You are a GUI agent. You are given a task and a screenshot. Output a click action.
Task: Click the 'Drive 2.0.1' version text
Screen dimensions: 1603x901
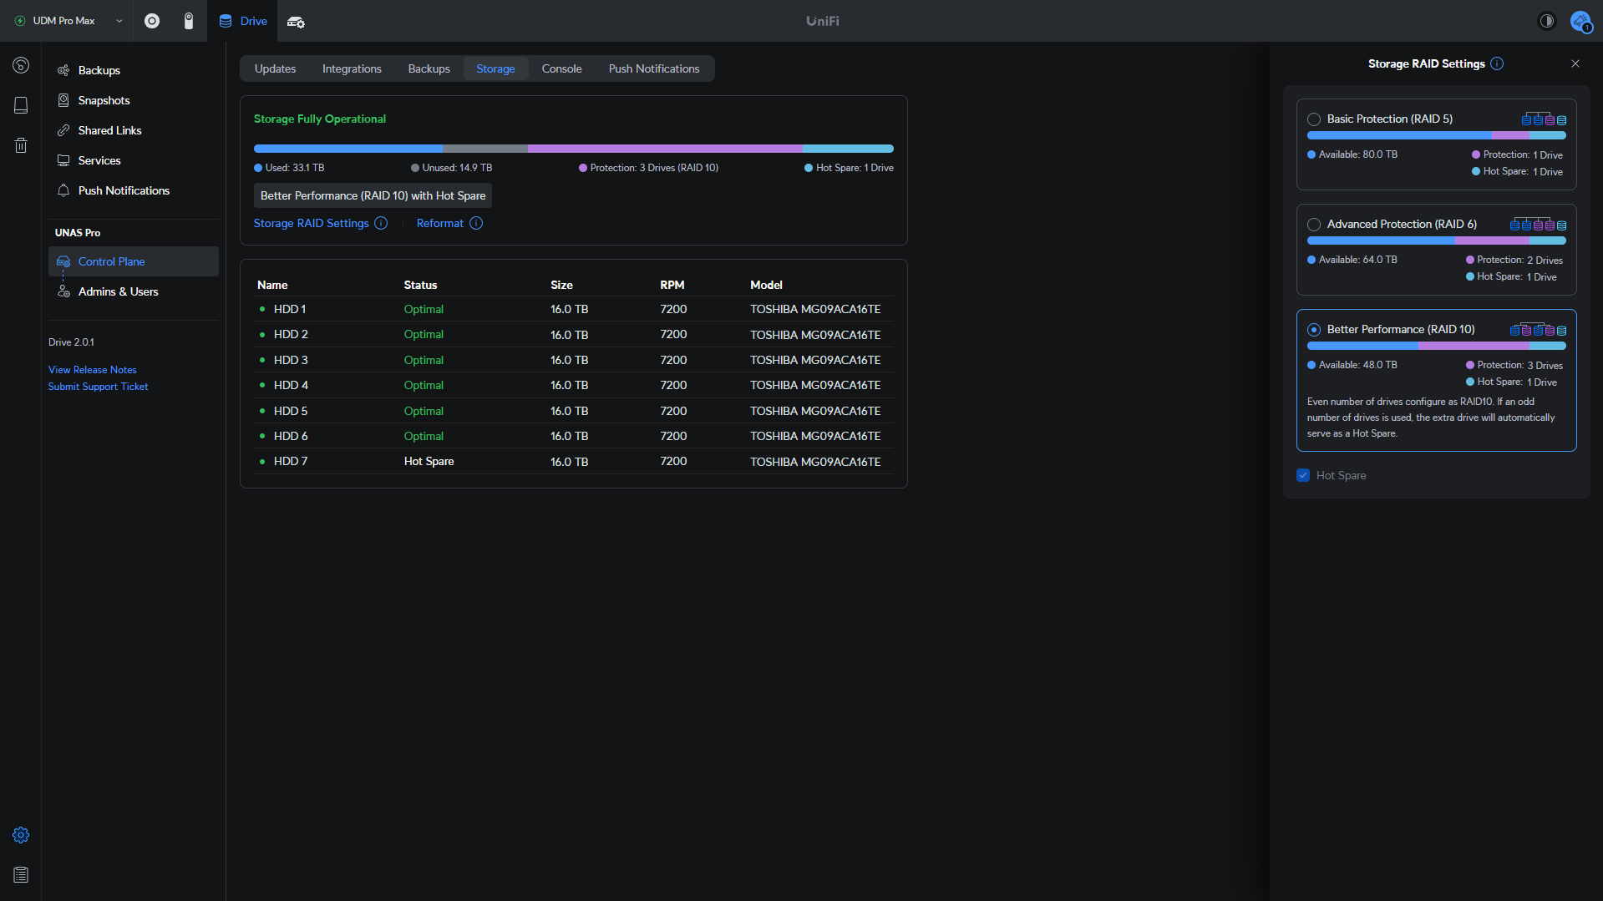(71, 342)
